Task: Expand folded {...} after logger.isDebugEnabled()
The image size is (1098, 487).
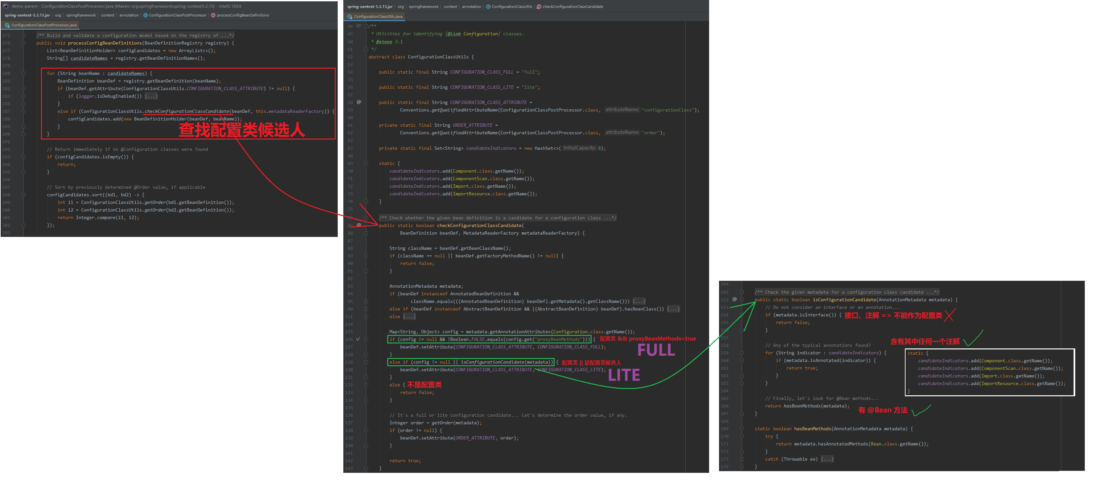Action: pyautogui.click(x=151, y=96)
